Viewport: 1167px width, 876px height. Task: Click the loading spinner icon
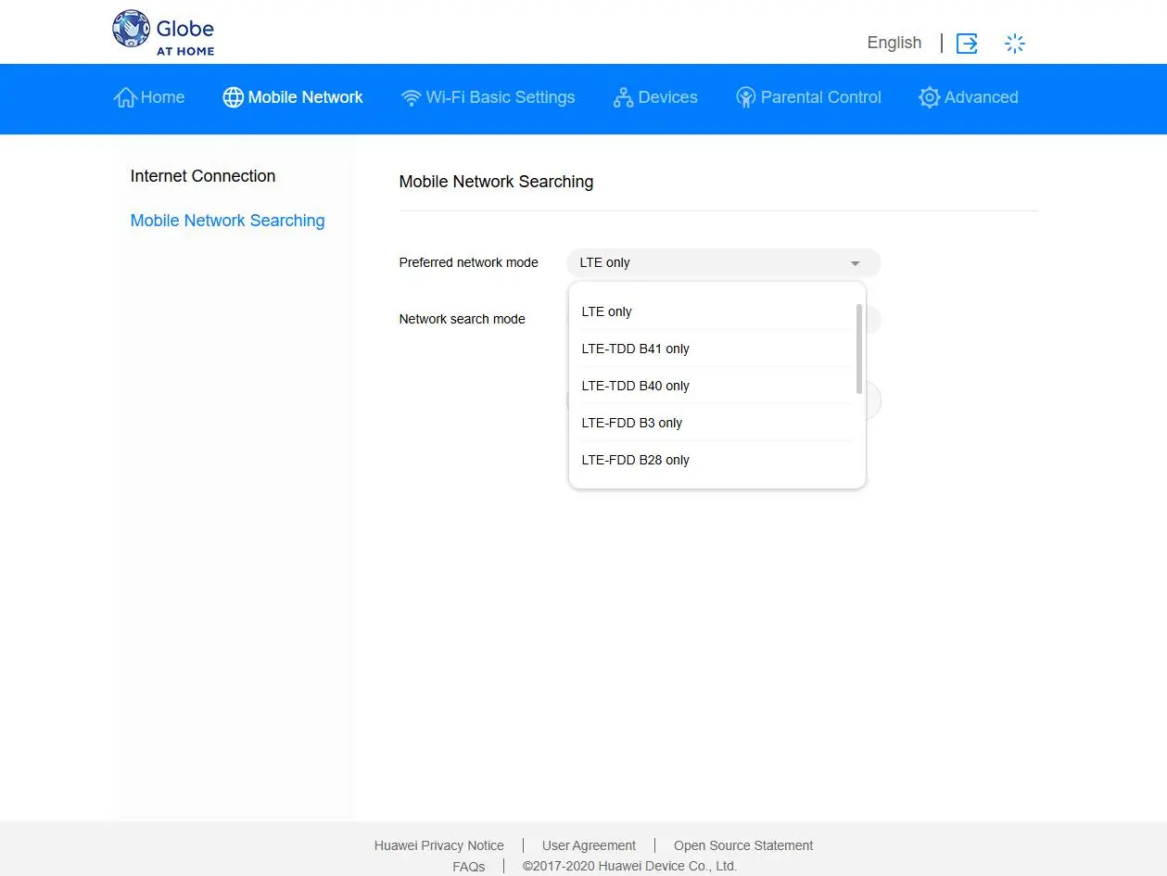coord(1015,43)
